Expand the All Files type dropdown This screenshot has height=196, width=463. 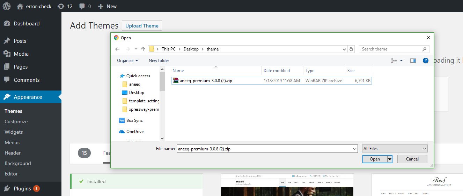pyautogui.click(x=395, y=149)
